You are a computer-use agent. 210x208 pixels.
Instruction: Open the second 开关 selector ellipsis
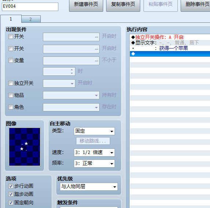(x=97, y=49)
